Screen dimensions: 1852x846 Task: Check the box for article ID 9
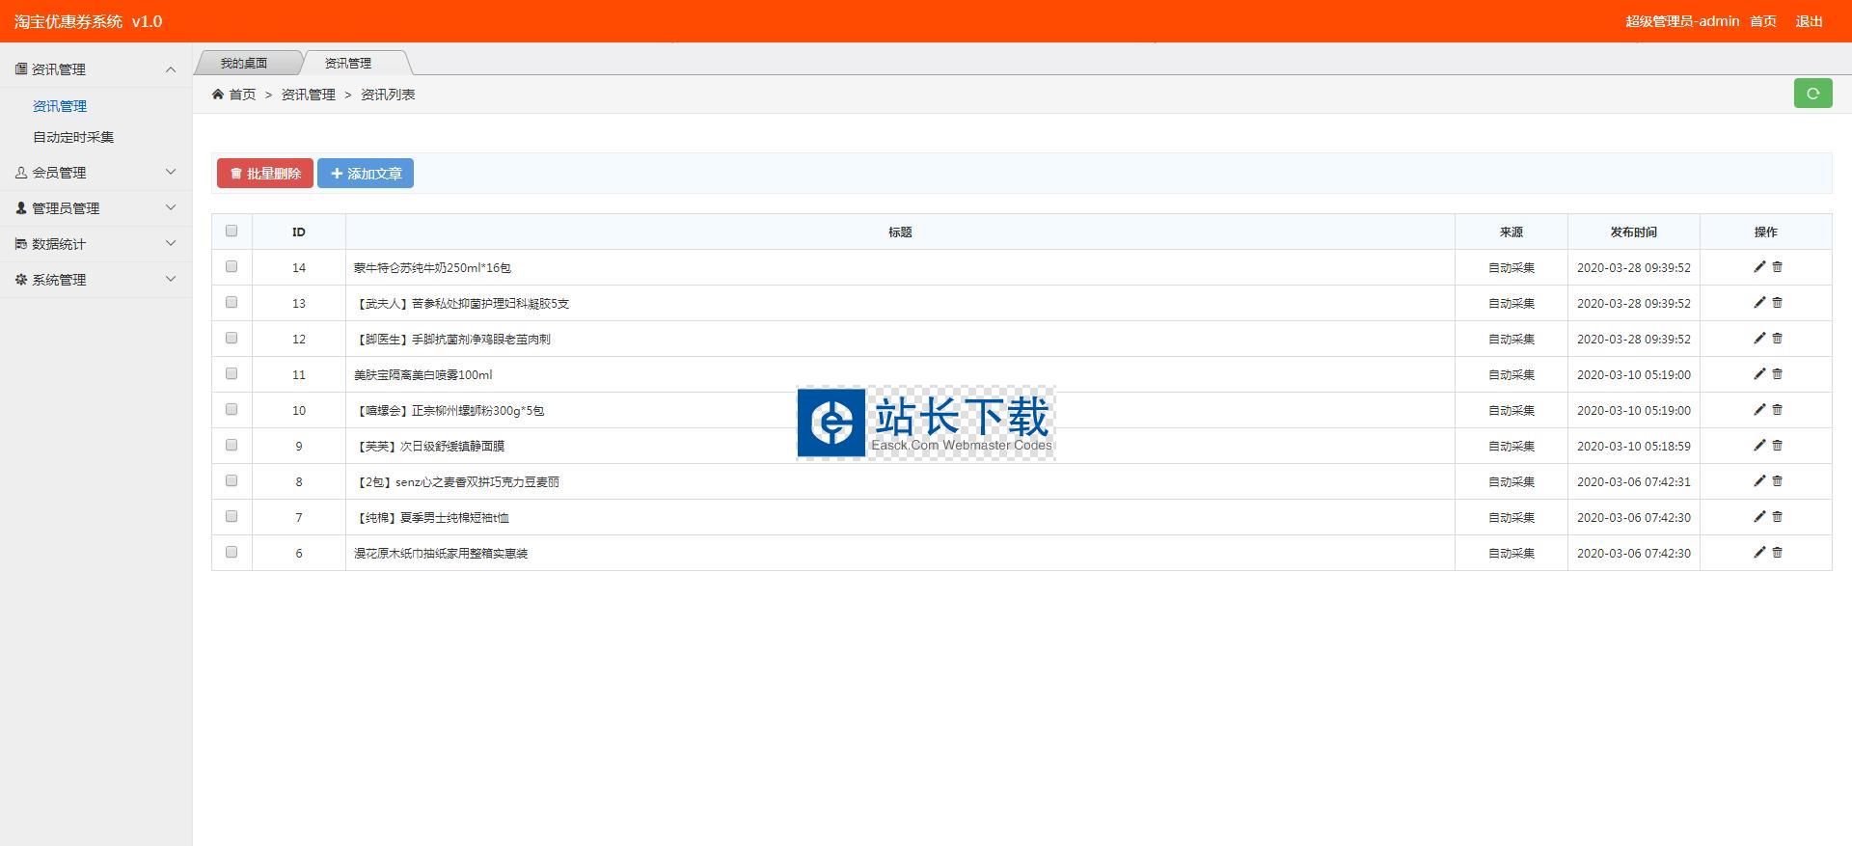click(x=231, y=445)
